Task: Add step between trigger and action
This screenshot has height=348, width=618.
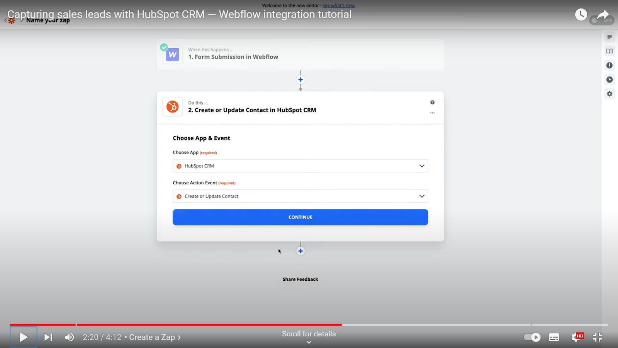Action: coord(301,80)
